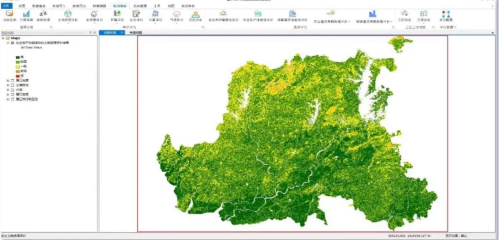Uncheck the visible land resource result layer

(x=13, y=42)
